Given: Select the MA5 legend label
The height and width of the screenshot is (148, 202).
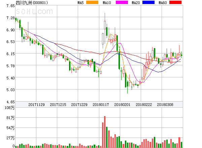Looking at the screenshot, I should [x=81, y=3].
